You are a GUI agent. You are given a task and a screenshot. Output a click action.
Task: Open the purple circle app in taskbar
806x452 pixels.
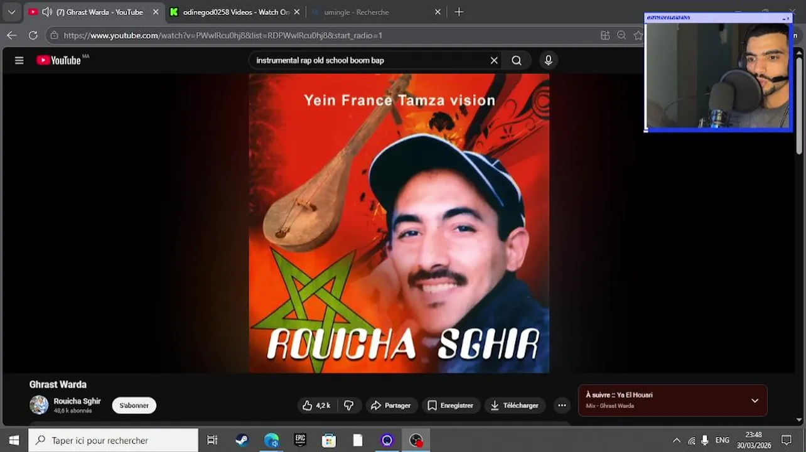[387, 440]
